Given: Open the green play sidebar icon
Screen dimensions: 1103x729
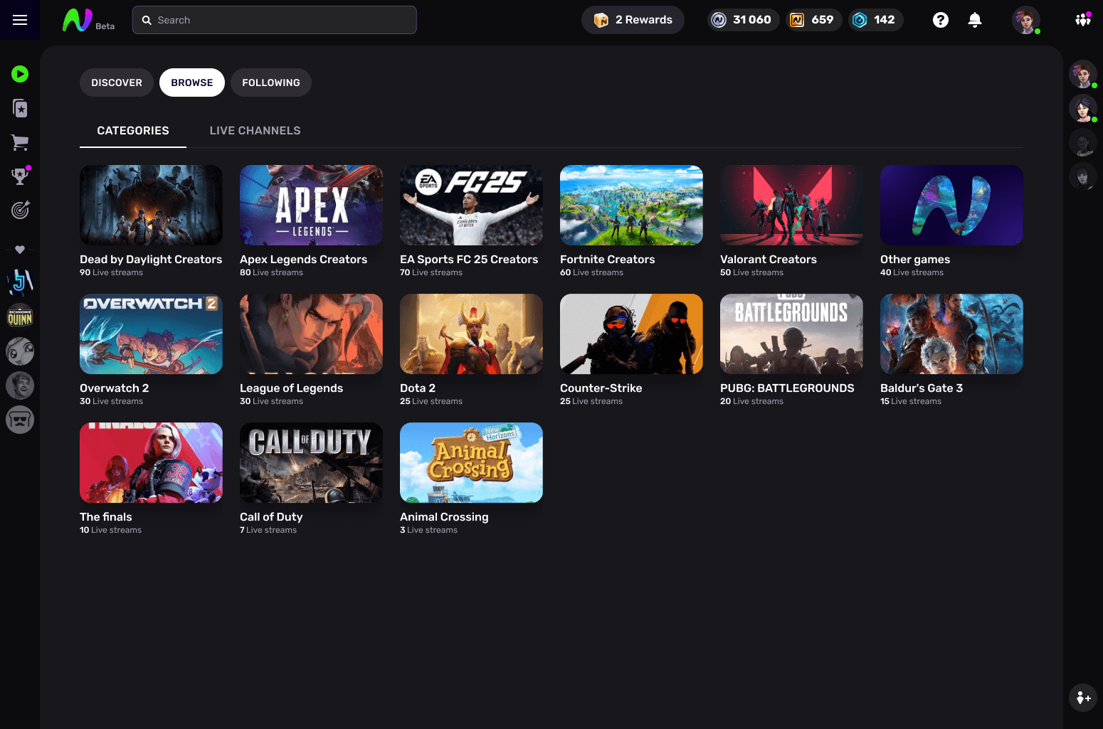Looking at the screenshot, I should (x=20, y=74).
